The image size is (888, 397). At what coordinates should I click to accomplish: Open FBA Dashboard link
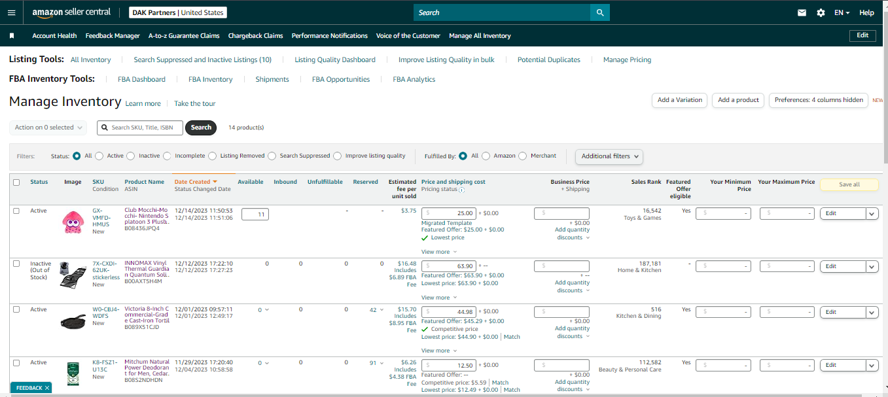click(141, 79)
